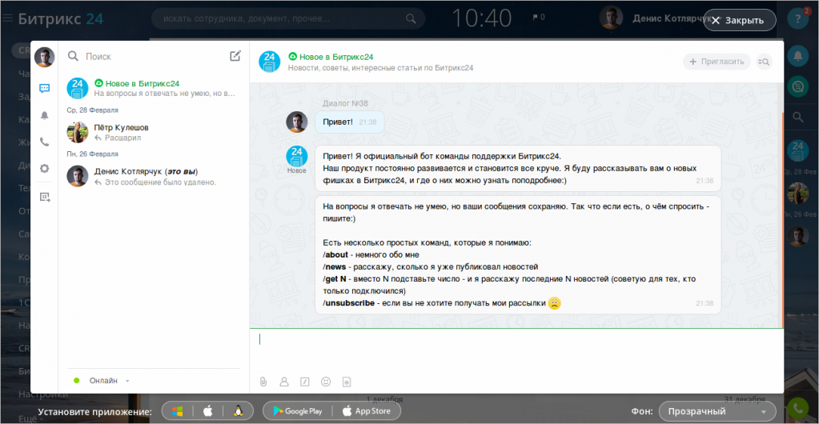Open the chats tab in messenger sidebar

coord(44,88)
